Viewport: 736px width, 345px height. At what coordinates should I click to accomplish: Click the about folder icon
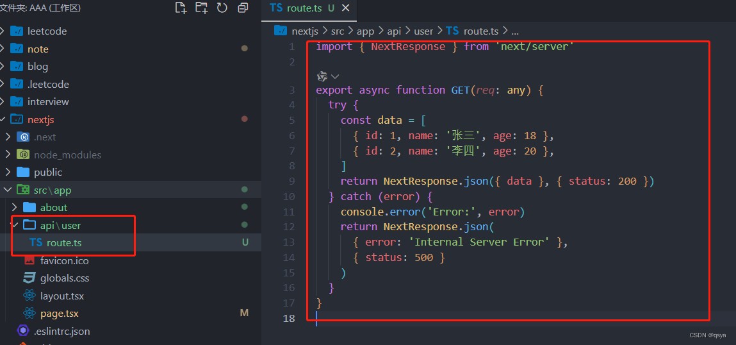pos(29,207)
